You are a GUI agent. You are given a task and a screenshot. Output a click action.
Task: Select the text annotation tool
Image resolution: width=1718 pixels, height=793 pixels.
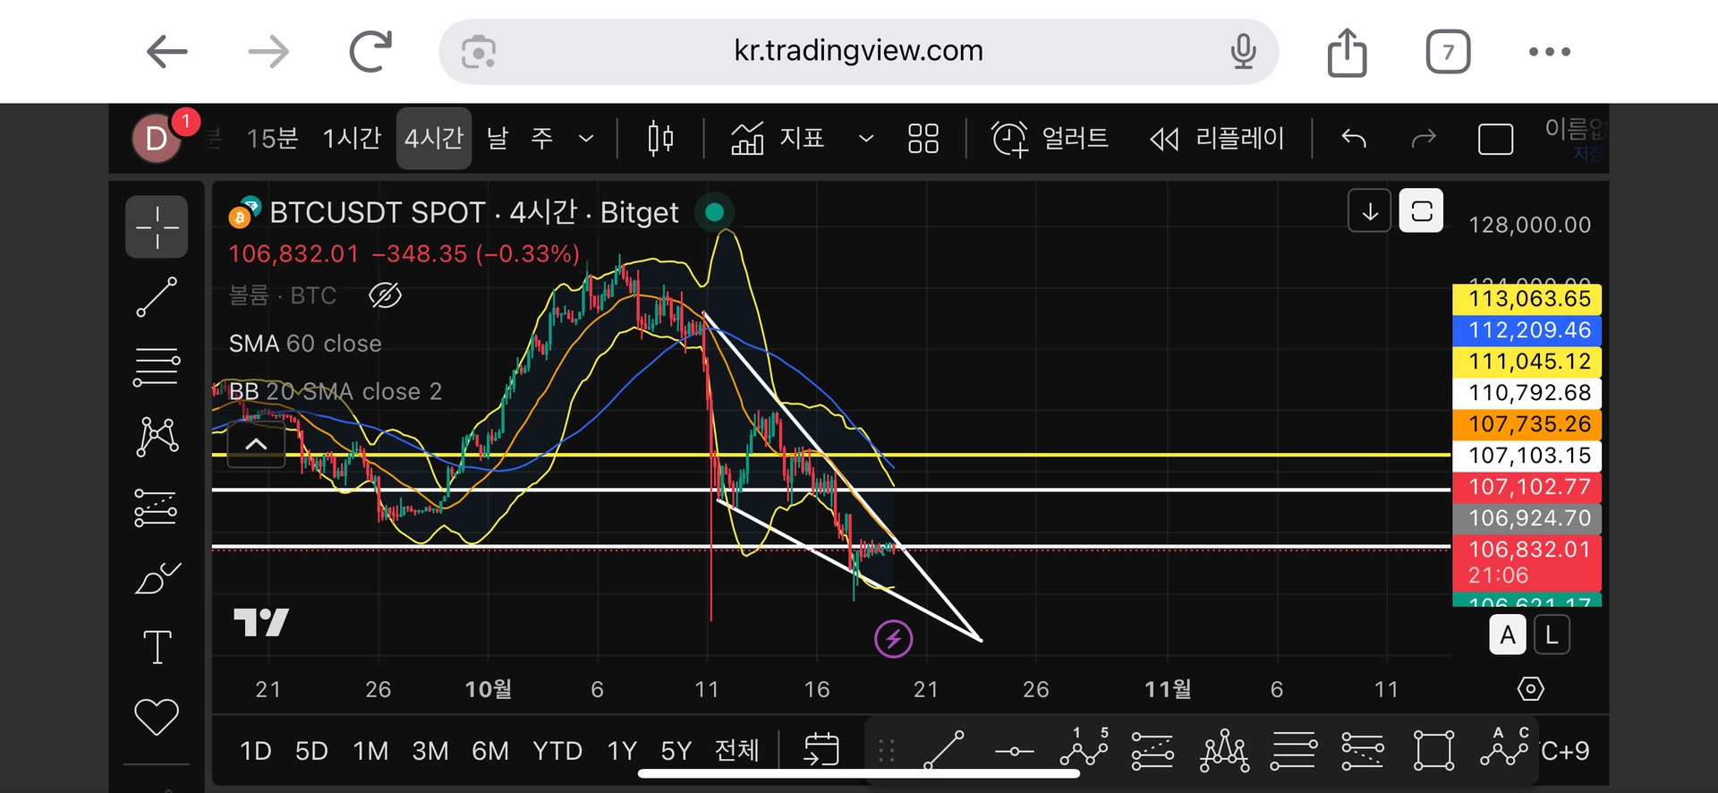pyautogui.click(x=157, y=647)
